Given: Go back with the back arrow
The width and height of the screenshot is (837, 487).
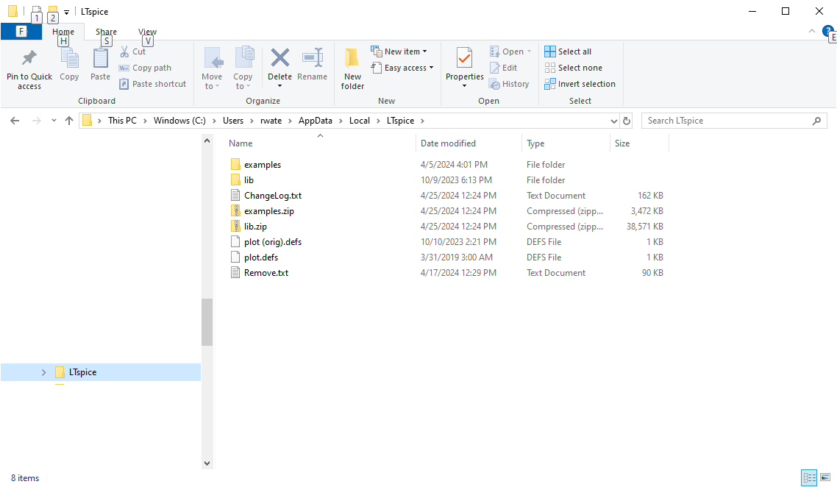Looking at the screenshot, I should tap(15, 121).
